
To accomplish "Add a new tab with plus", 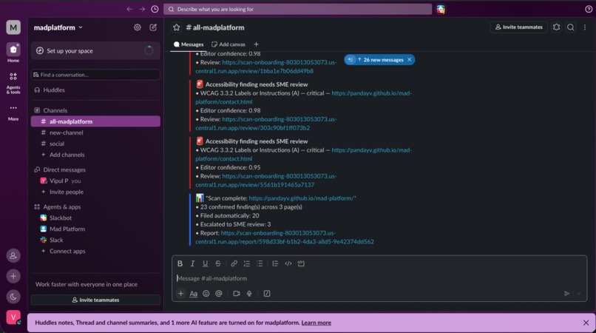I will (x=256, y=44).
